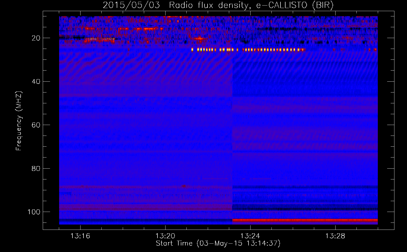407x252 pixels.
Task: Click the 13:20 time tick label
Action: (165, 236)
